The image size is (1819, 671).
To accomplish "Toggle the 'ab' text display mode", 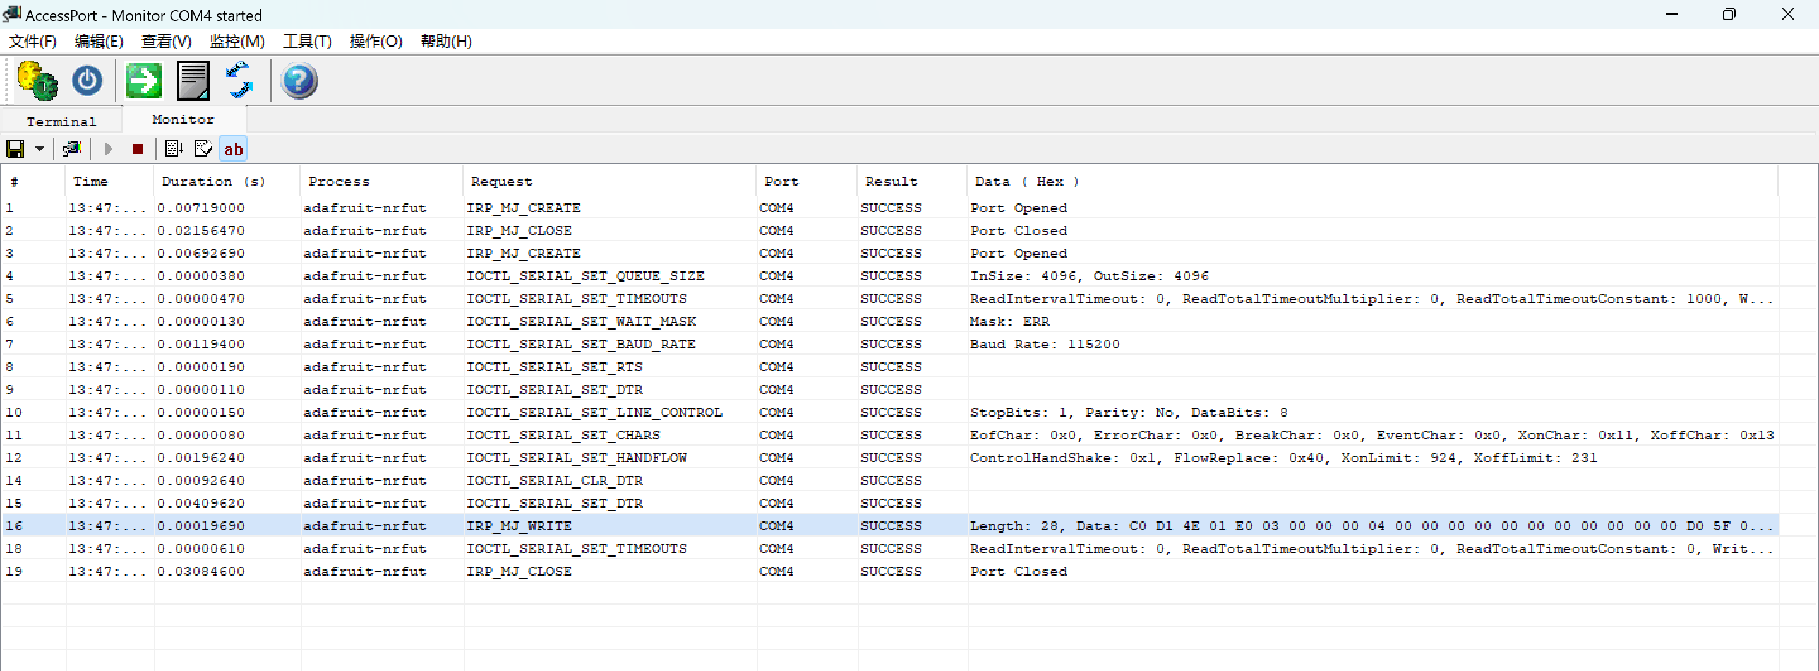I will click(233, 149).
